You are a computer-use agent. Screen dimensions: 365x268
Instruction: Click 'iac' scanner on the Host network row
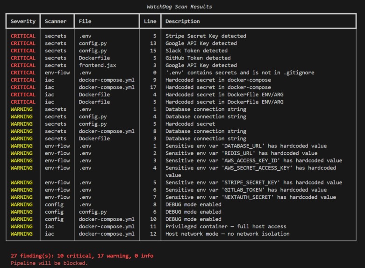50,234
